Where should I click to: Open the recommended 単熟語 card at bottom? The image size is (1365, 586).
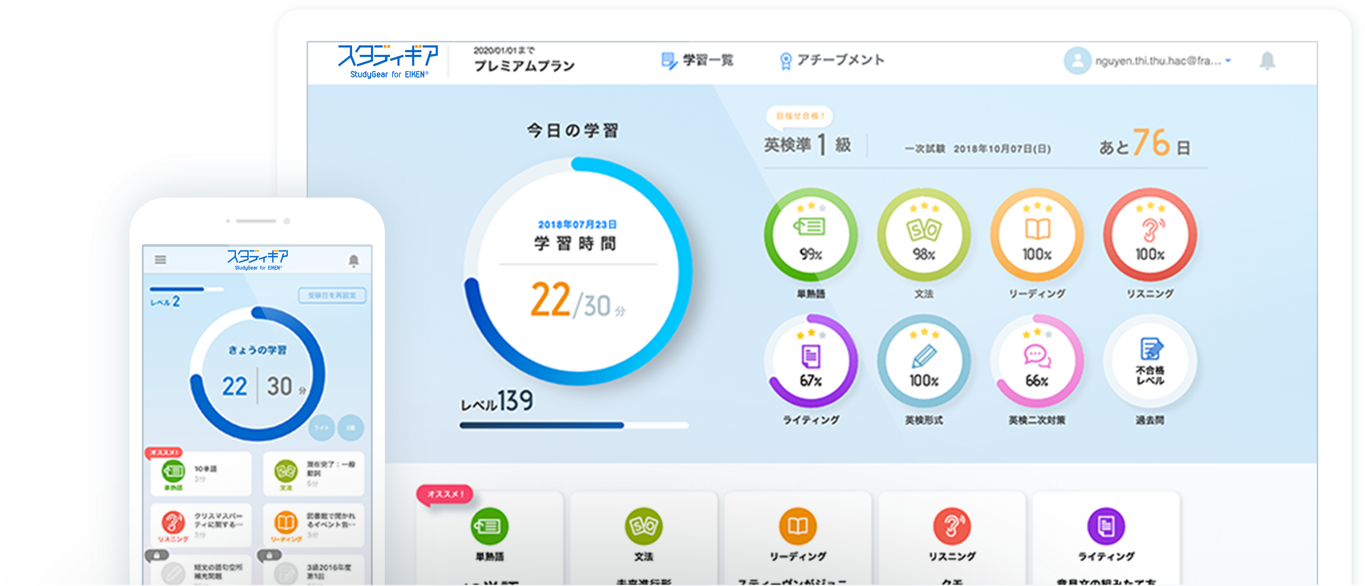[x=489, y=538]
